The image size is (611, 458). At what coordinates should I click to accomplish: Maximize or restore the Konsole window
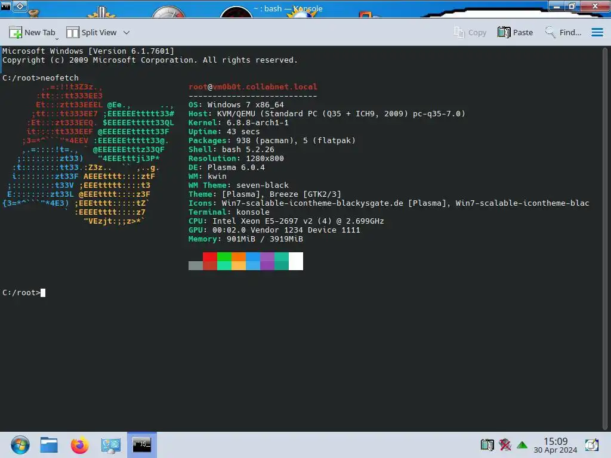[572, 6]
